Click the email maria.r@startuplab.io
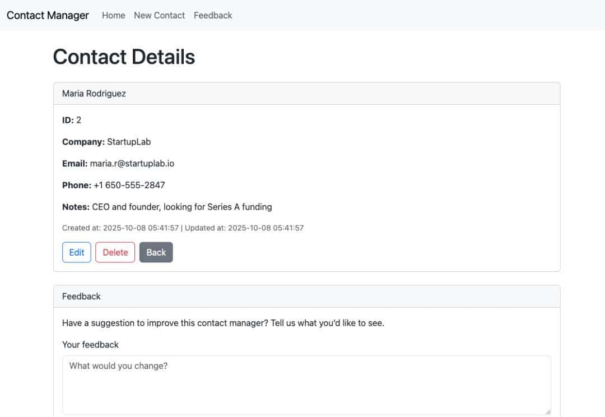The height and width of the screenshot is (417, 605). tap(132, 164)
